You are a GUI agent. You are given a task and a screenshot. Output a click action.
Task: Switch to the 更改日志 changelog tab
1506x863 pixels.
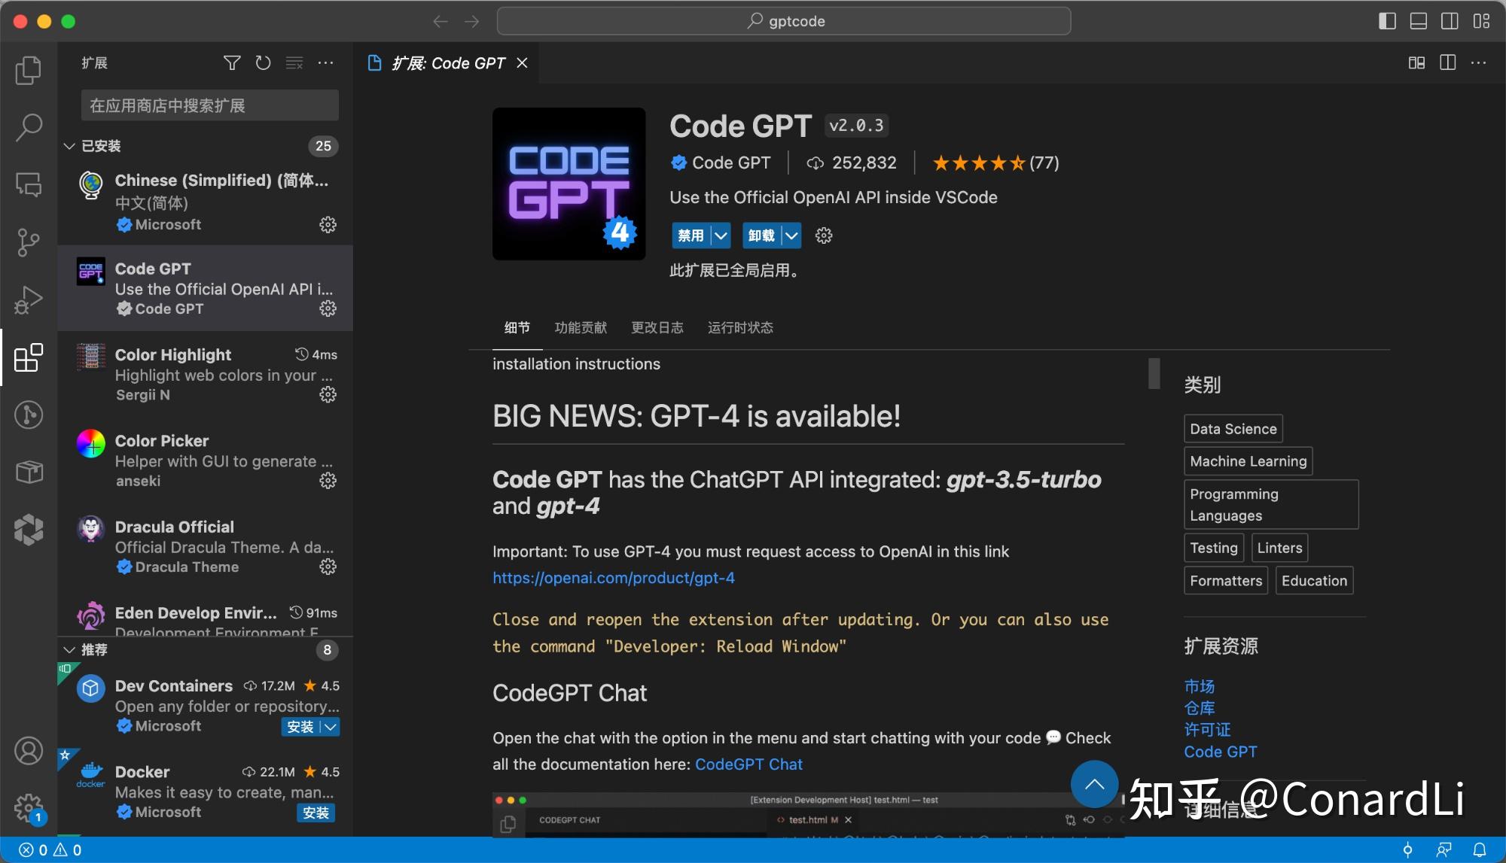pos(657,327)
